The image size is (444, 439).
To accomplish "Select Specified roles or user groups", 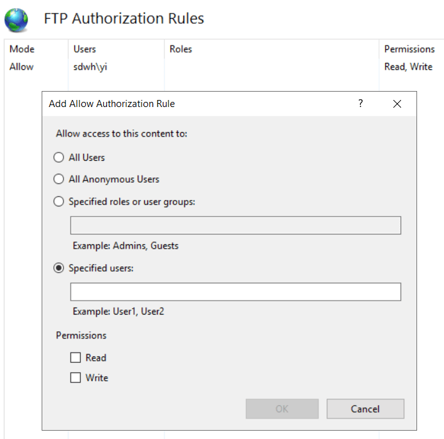I will [59, 202].
